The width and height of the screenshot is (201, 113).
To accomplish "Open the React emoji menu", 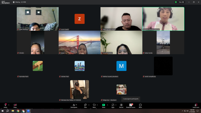I will [x=94, y=106].
